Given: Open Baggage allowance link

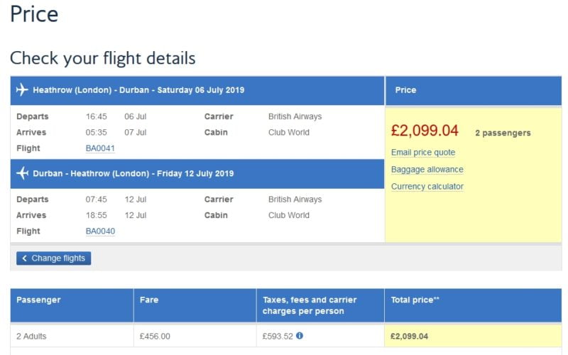Looking at the screenshot, I should click(x=427, y=170).
